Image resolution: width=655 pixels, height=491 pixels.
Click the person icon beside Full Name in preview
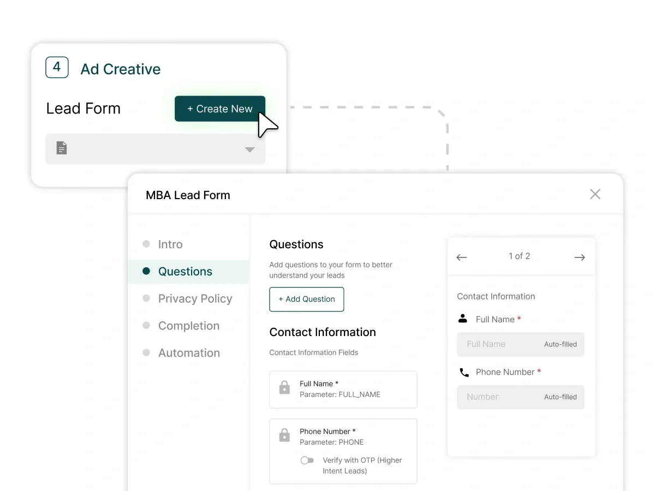462,319
